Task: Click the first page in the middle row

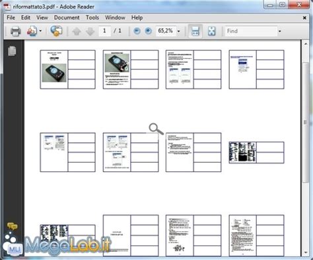Action: coord(67,152)
